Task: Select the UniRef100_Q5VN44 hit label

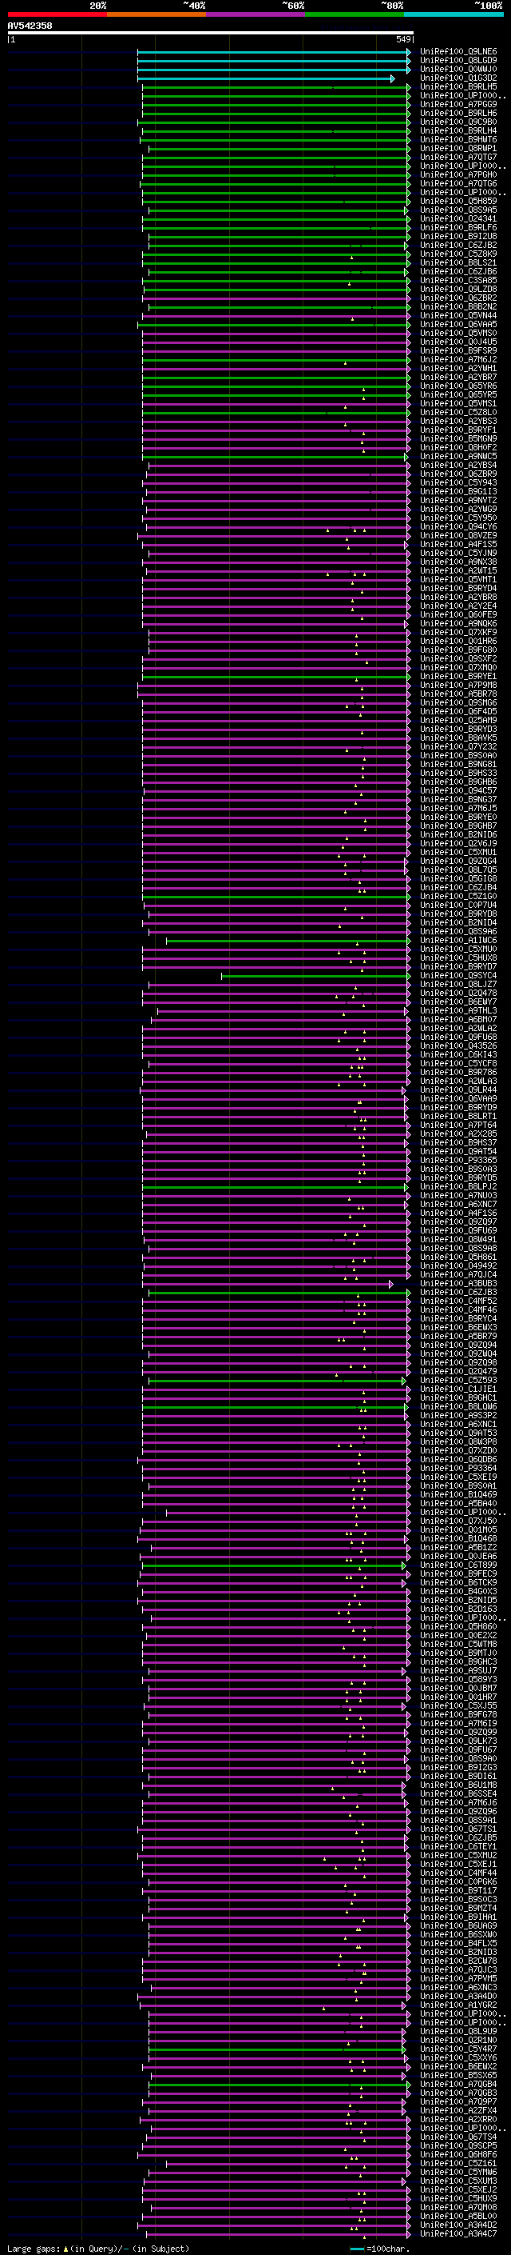Action: click(x=458, y=315)
